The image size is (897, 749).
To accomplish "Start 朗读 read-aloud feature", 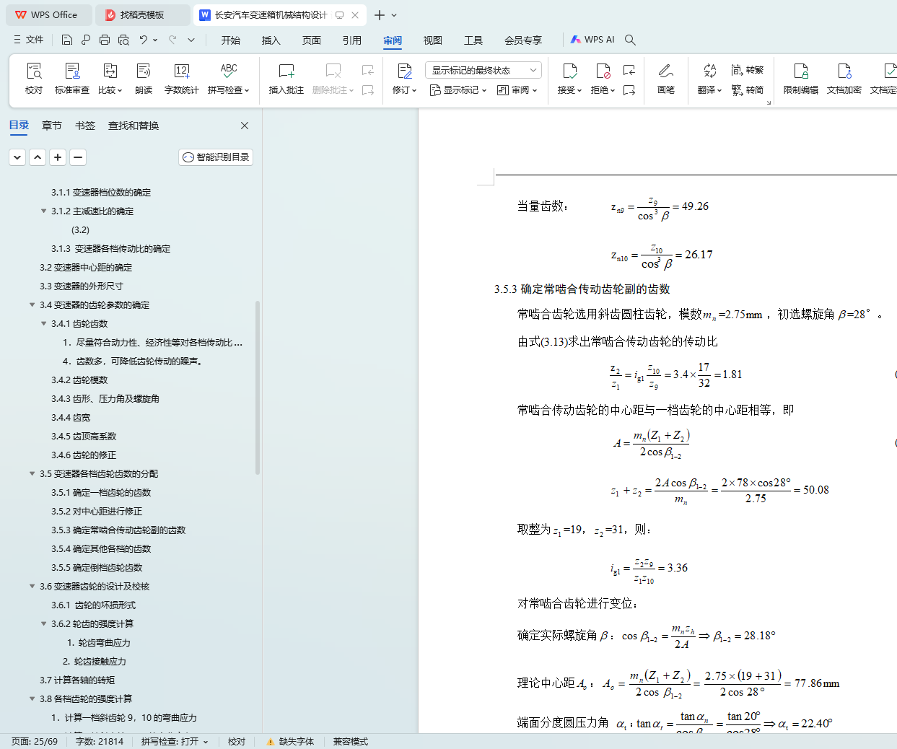I will (144, 79).
